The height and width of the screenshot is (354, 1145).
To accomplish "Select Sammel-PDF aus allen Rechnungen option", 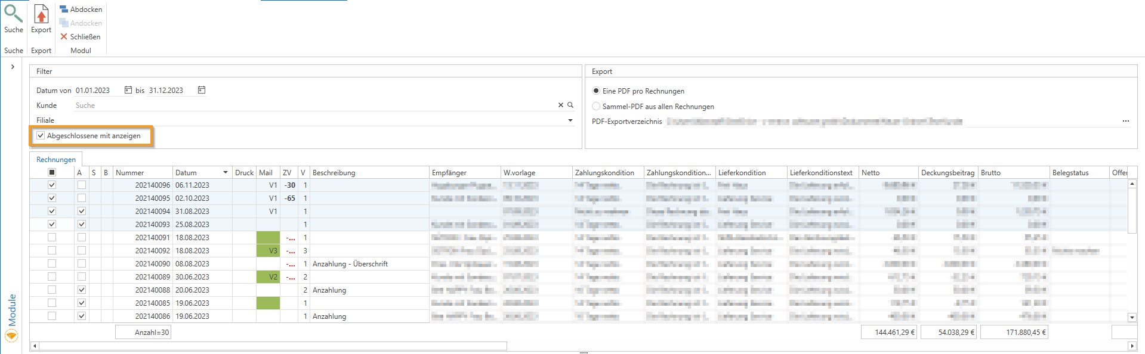I will tap(596, 107).
